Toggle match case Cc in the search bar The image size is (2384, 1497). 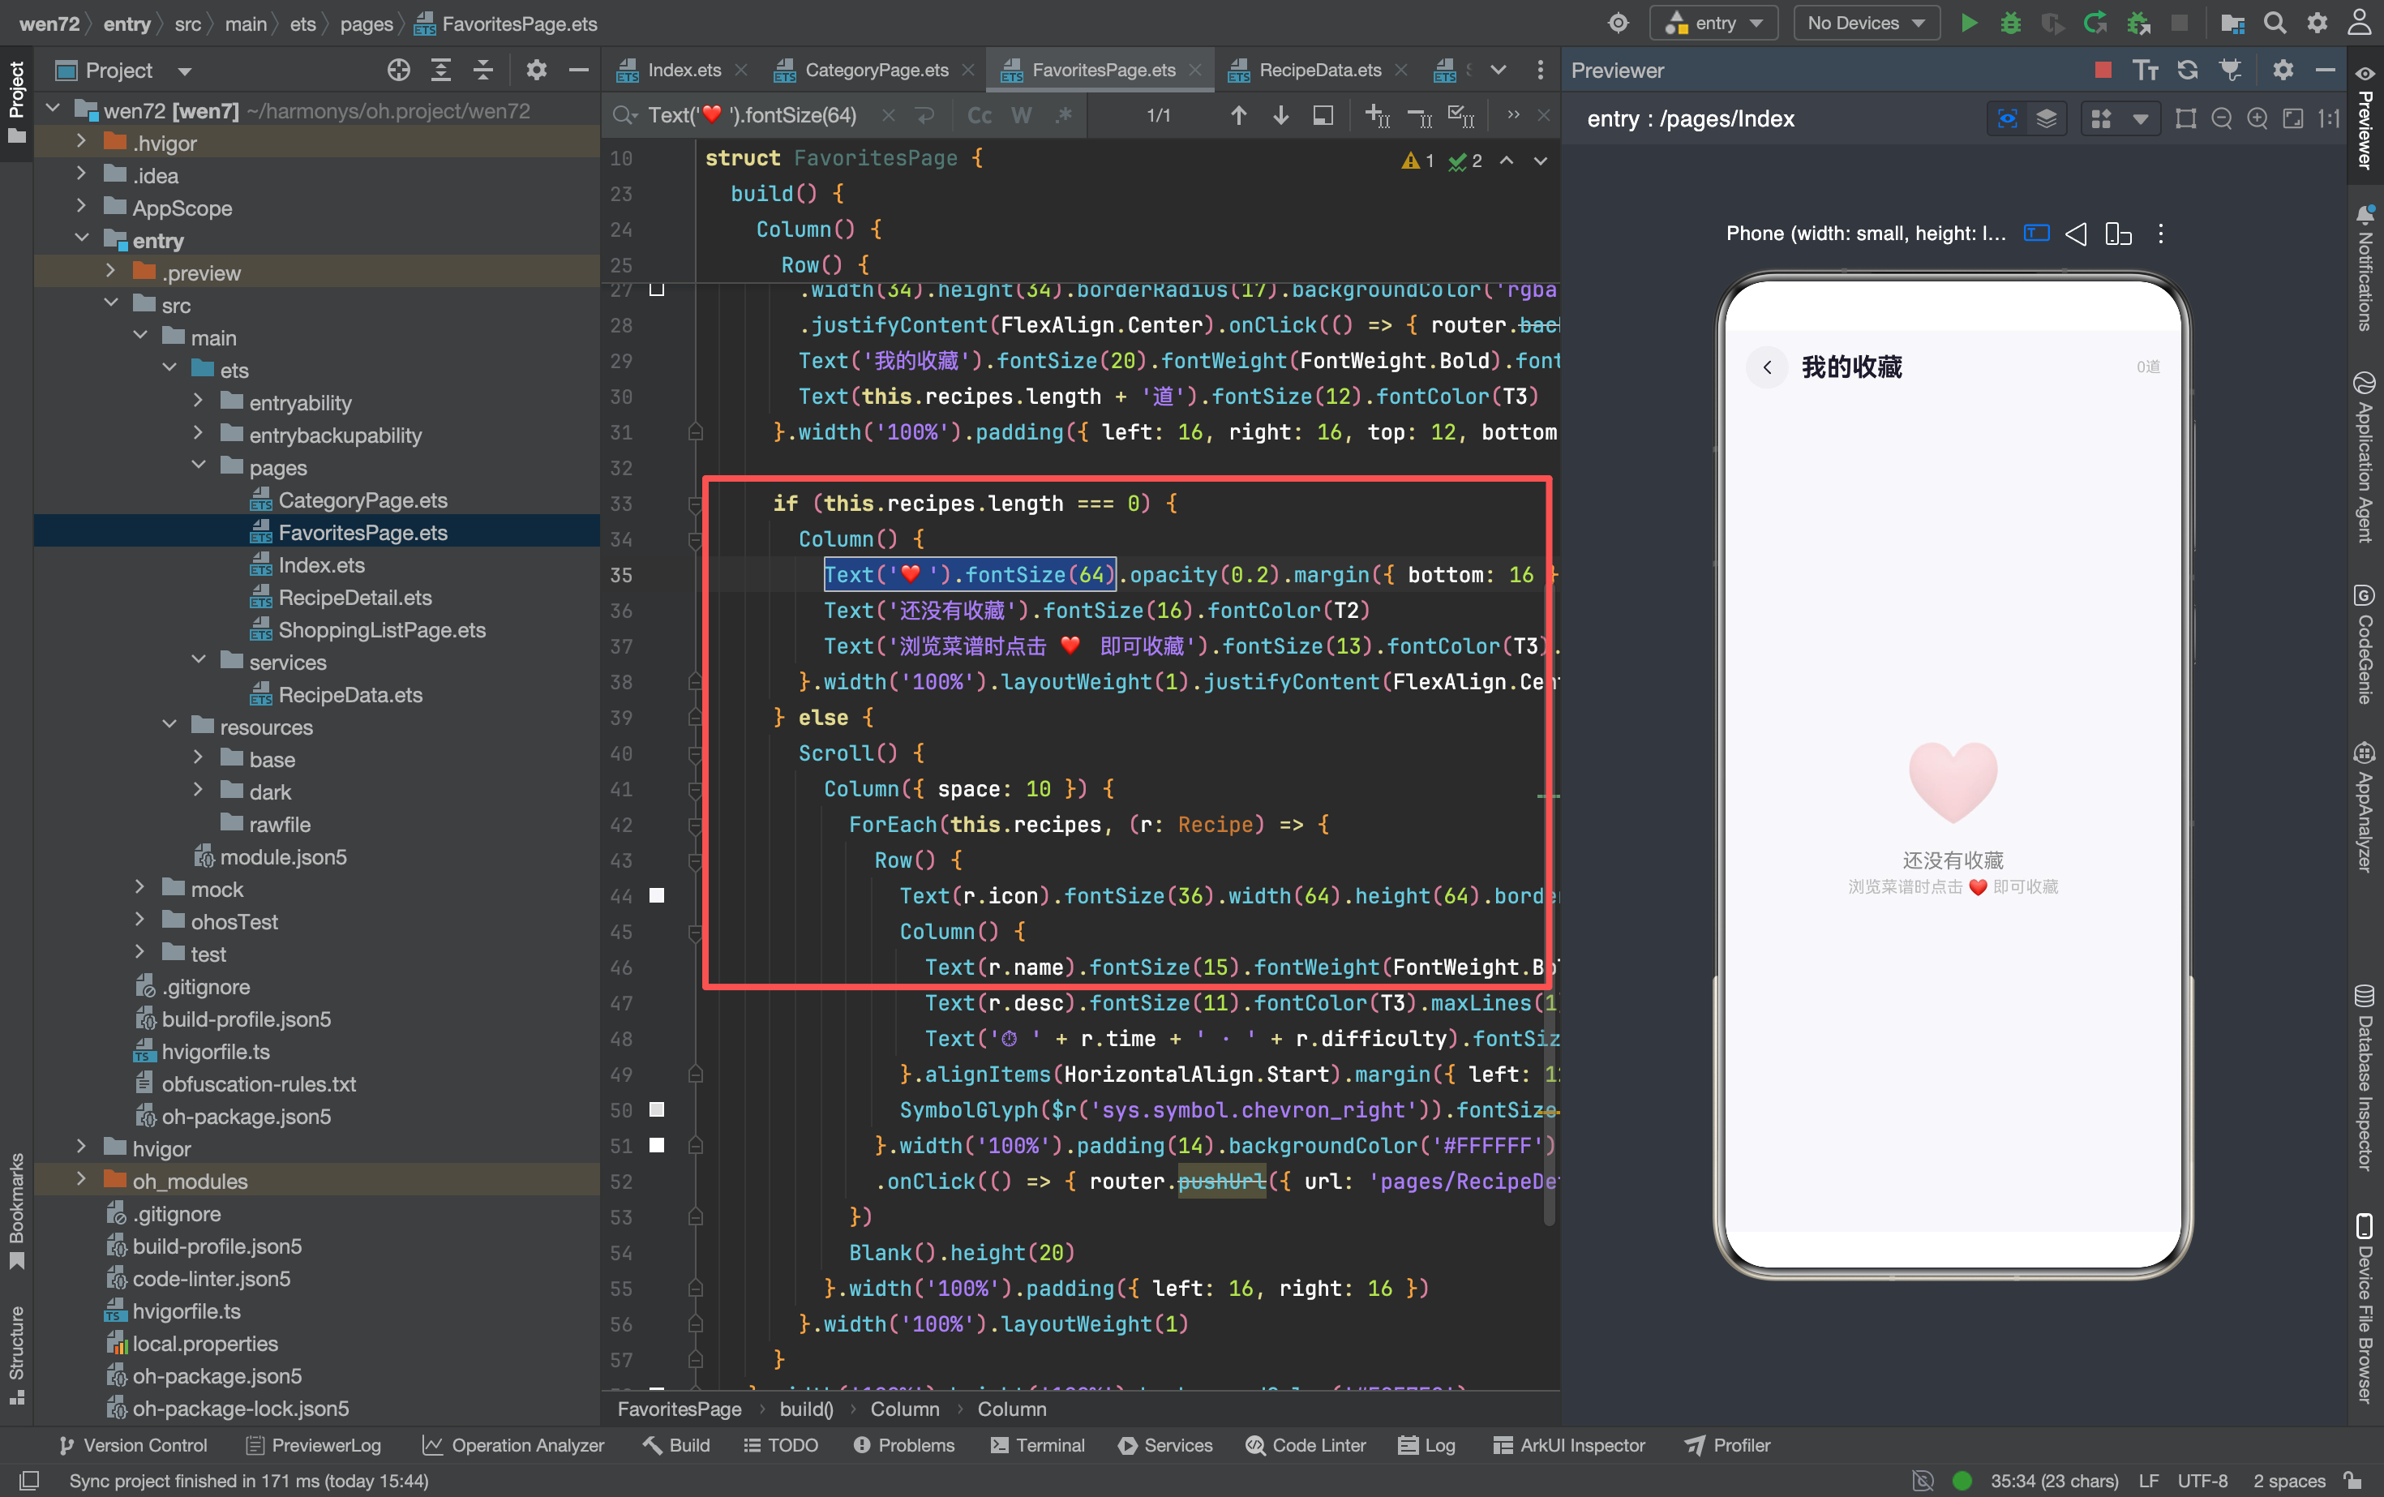[980, 116]
